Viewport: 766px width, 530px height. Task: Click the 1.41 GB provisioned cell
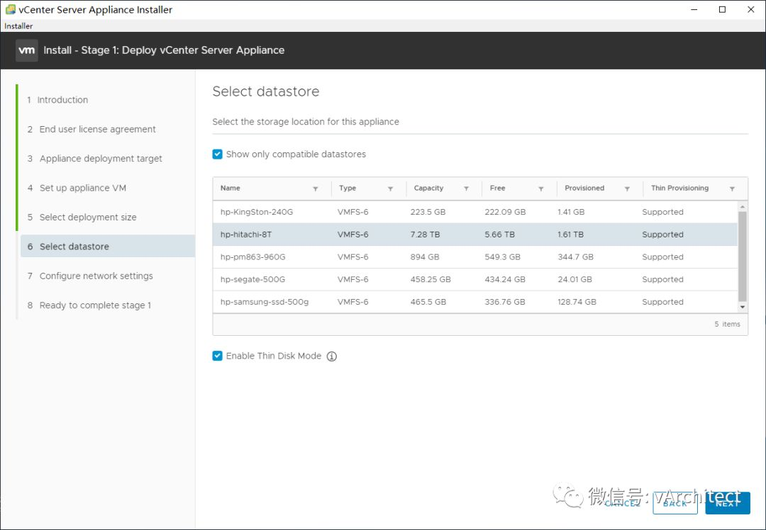click(571, 213)
